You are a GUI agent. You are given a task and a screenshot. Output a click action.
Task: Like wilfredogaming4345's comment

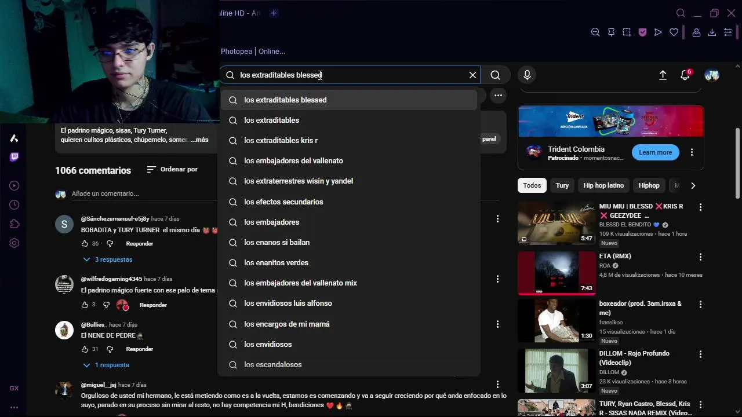click(x=85, y=305)
